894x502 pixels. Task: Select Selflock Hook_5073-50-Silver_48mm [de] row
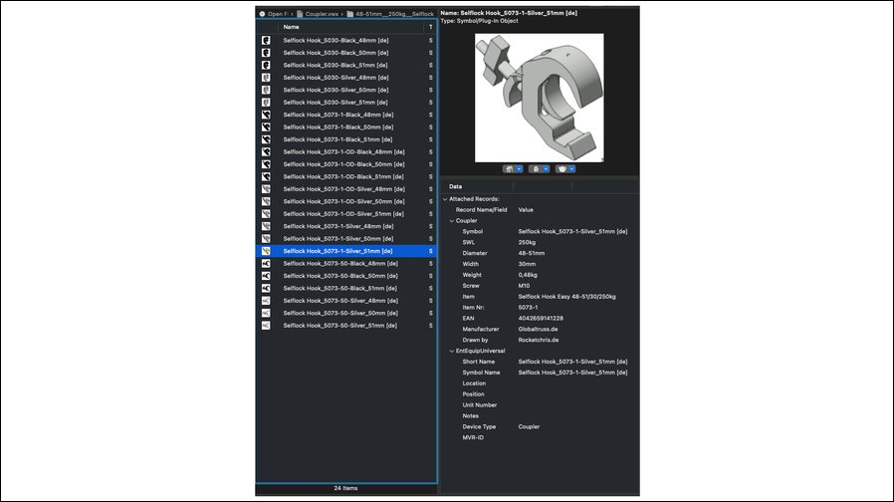(x=346, y=301)
